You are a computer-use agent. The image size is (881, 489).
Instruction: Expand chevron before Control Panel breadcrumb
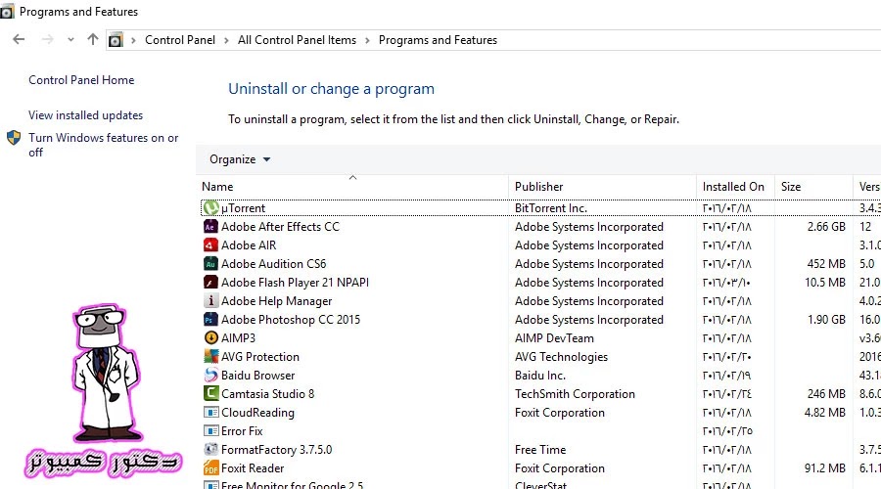point(133,40)
